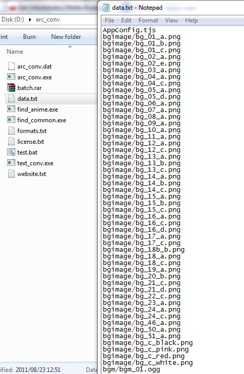
Task: Open the Edit menu in Notepad
Action: [x=126, y=20]
